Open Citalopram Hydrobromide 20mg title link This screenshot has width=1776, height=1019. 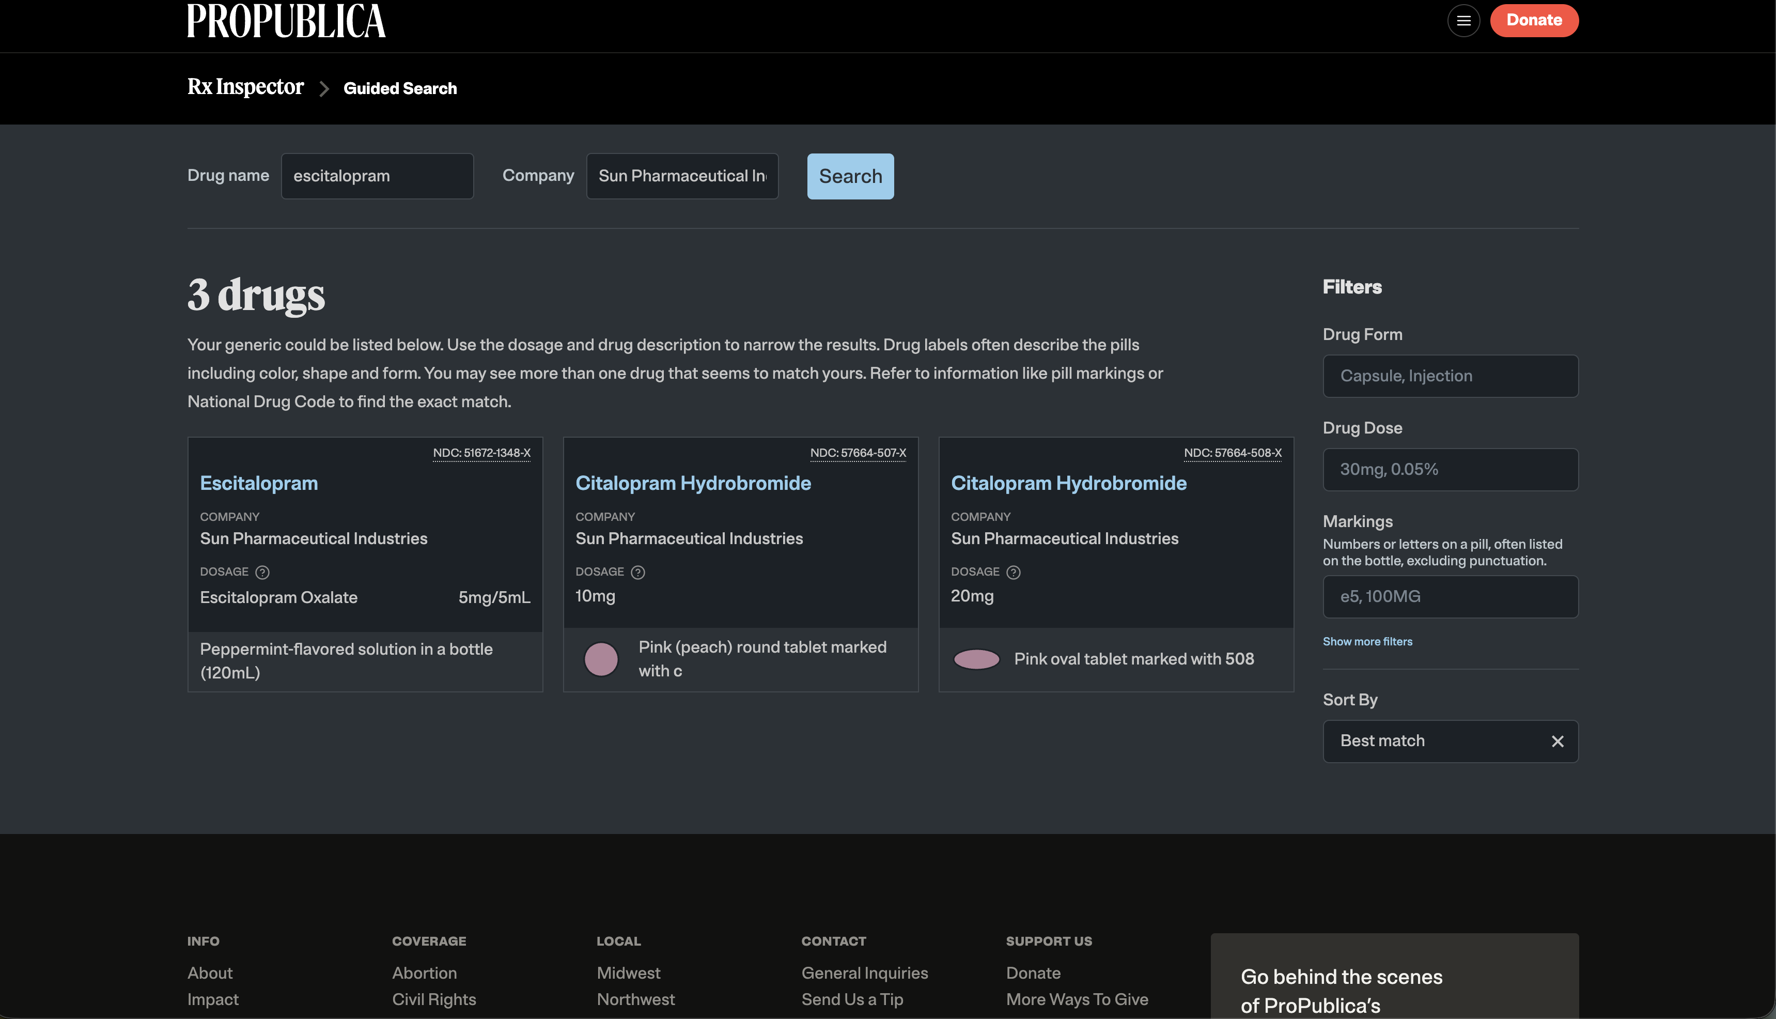click(x=1069, y=483)
